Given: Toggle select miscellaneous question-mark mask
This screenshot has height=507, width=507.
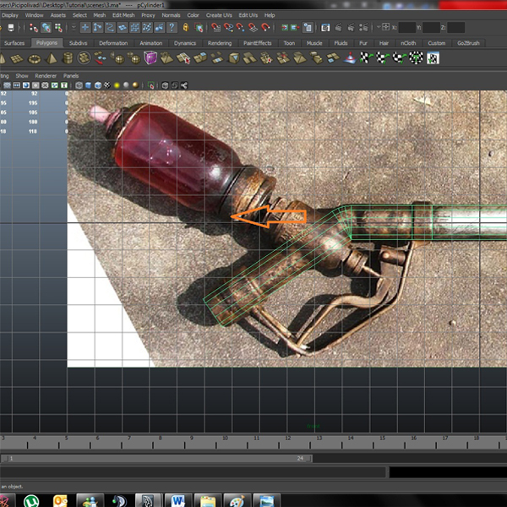Looking at the screenshot, I should pos(172,28).
